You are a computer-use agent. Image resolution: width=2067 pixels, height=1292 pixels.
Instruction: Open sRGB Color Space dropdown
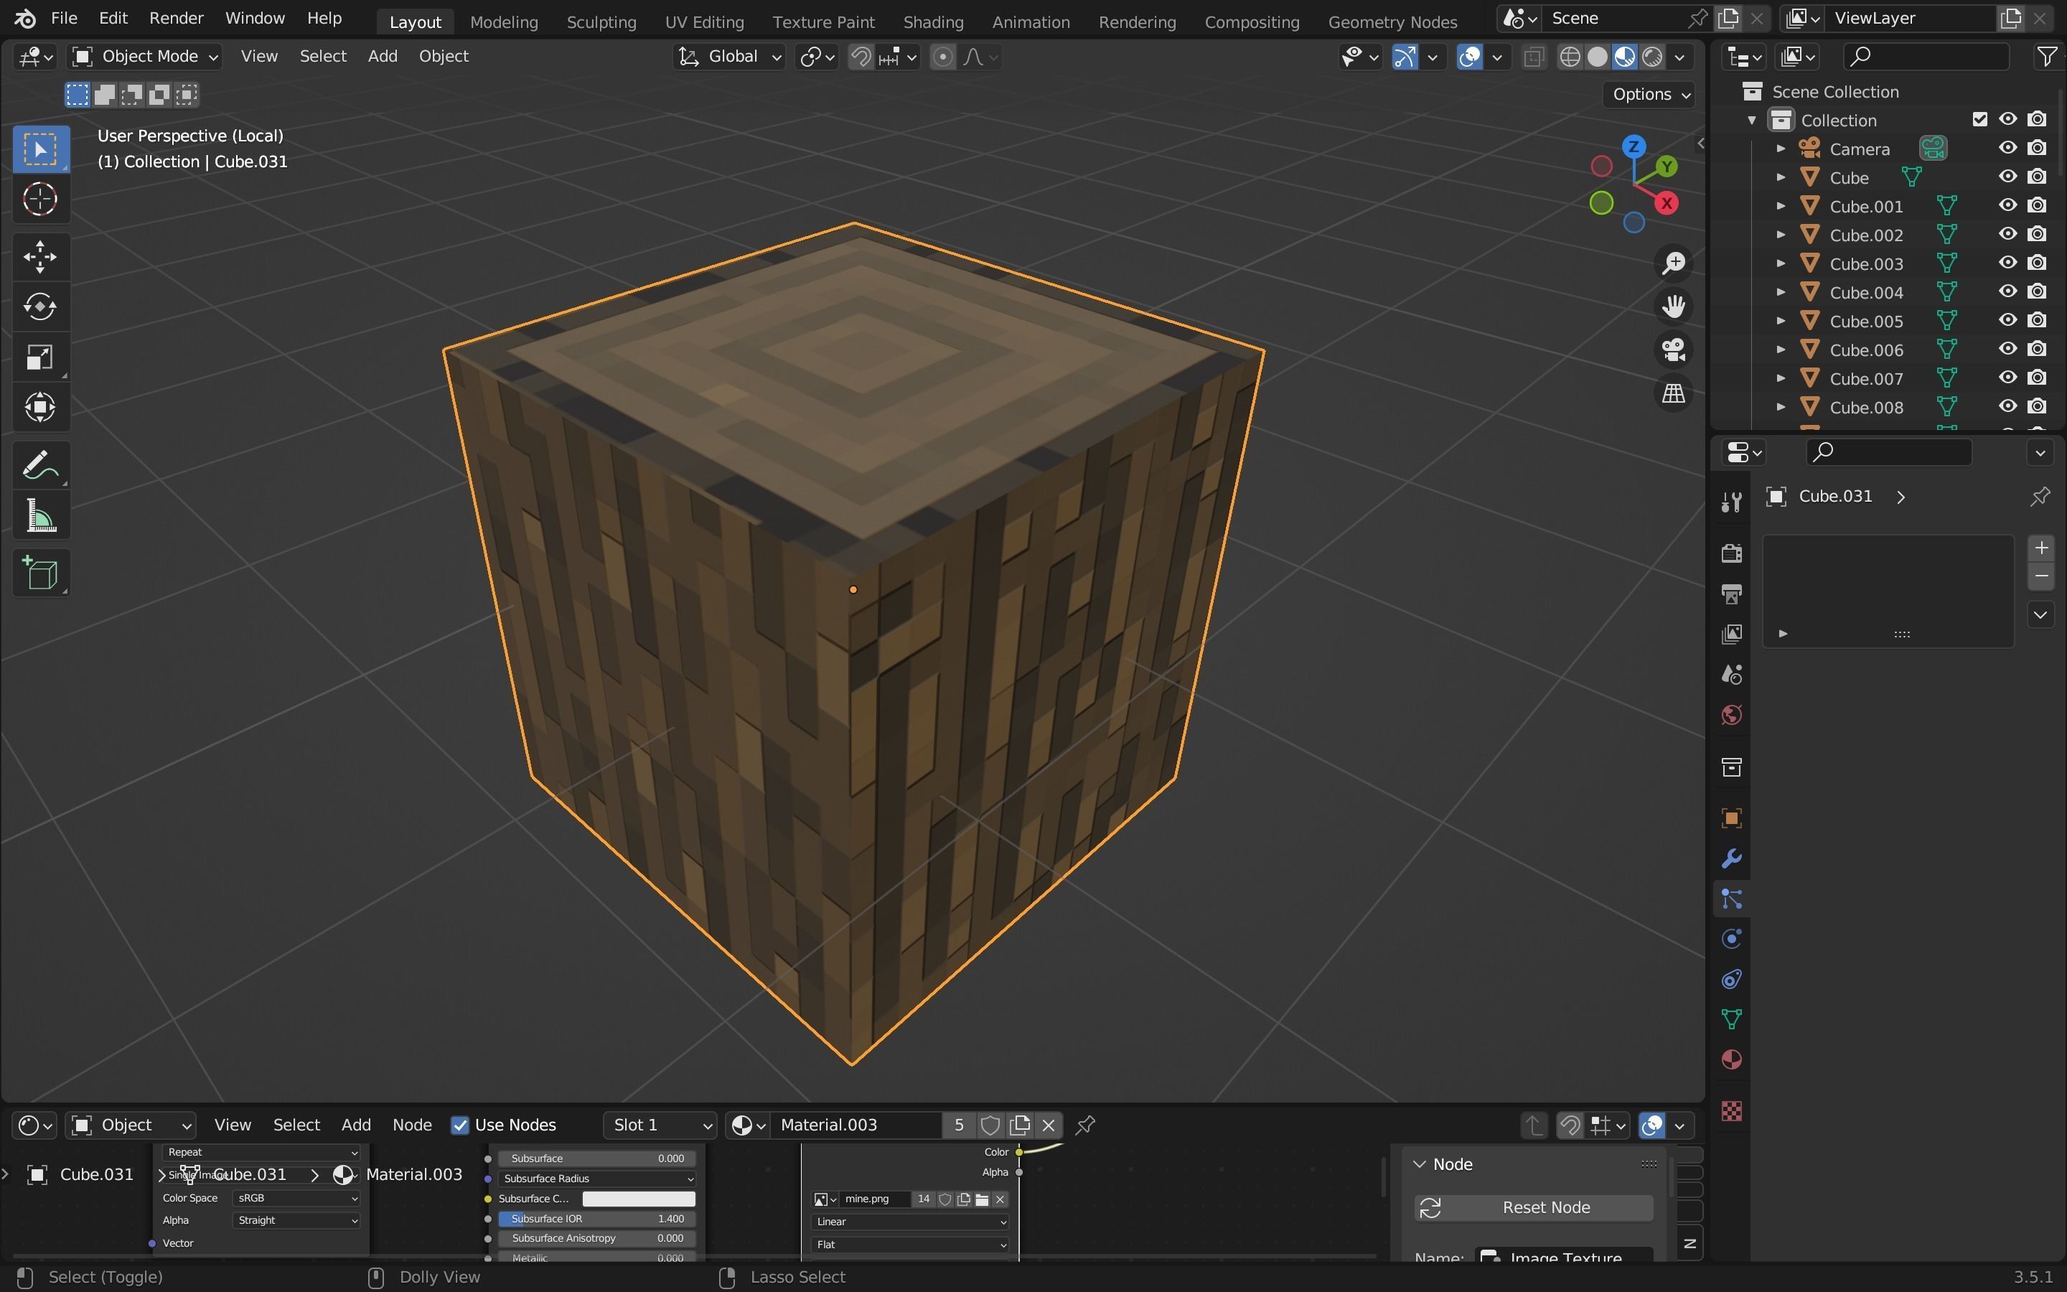(296, 1198)
